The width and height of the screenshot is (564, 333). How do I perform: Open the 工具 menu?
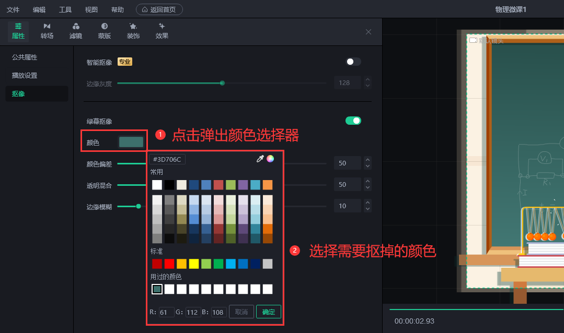65,9
